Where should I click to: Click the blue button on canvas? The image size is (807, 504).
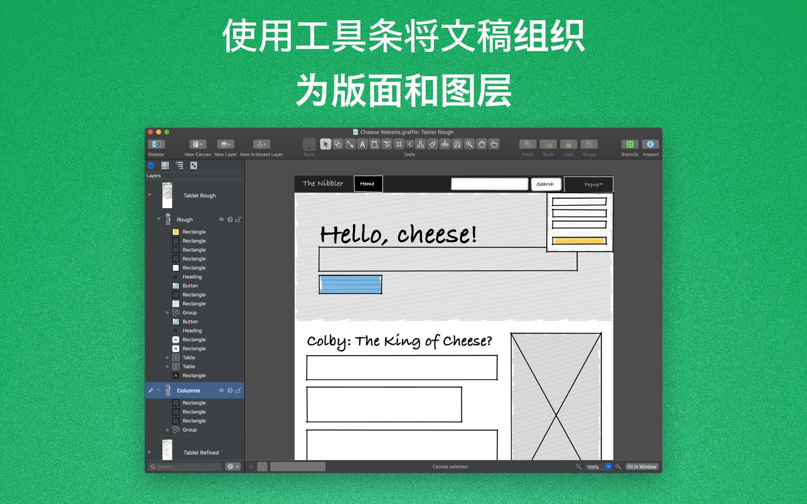351,284
